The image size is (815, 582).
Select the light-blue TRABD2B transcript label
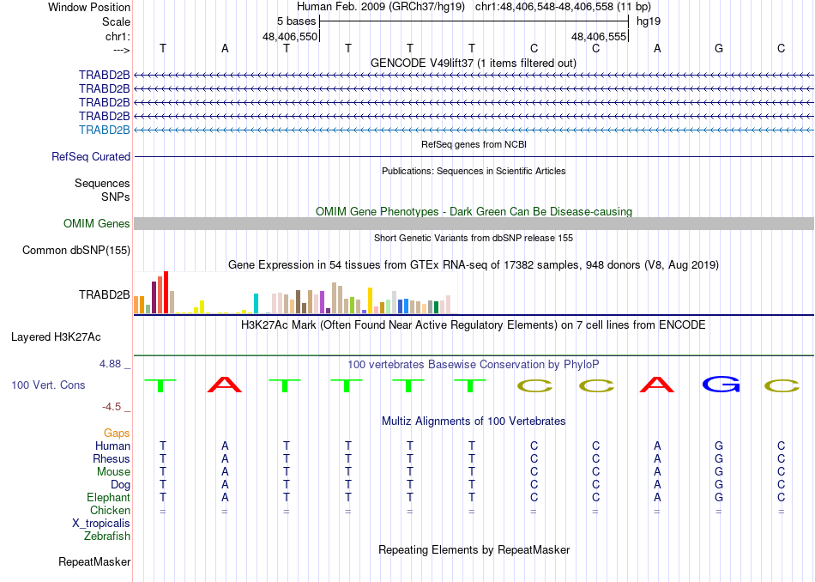[x=104, y=130]
